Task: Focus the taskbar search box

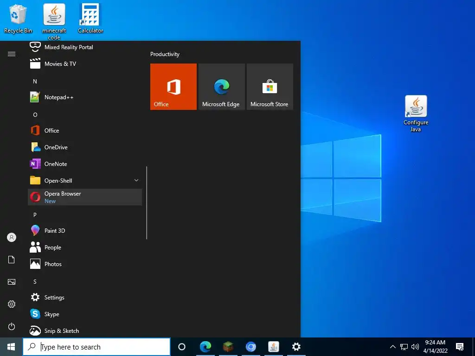Action: pos(96,347)
